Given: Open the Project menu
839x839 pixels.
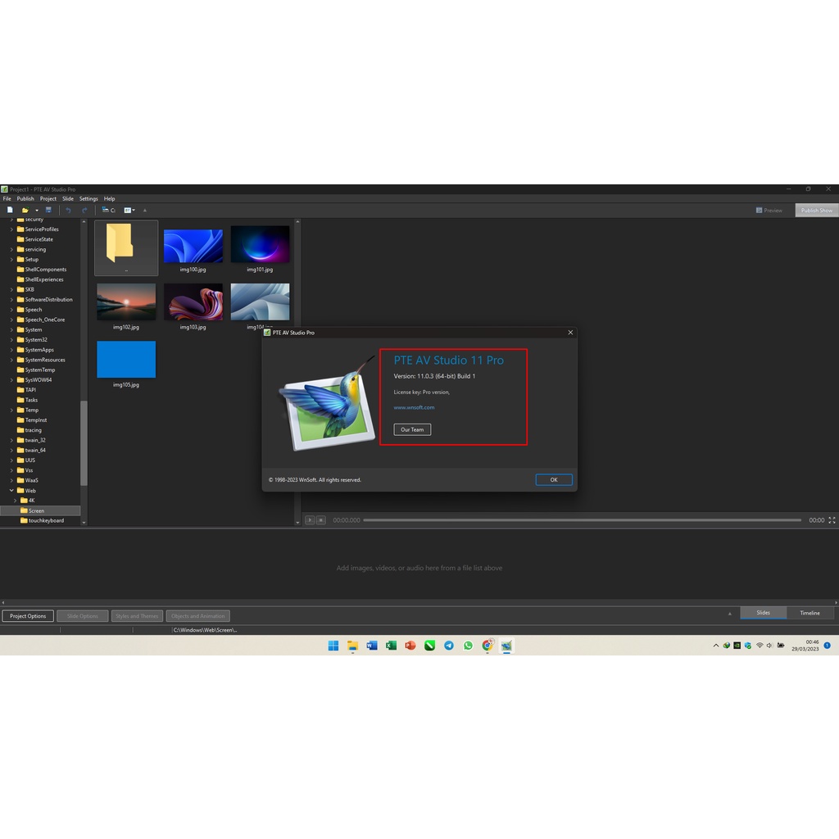Looking at the screenshot, I should 48,198.
